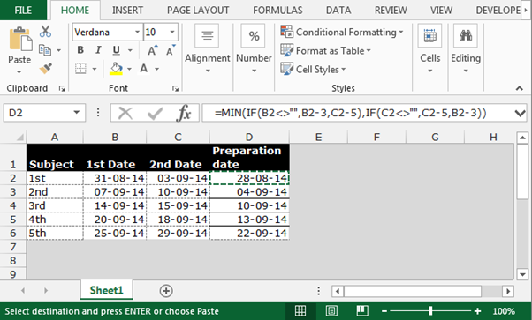Open underline style dropdown arrow
Screen dimensions: 532x320
point(130,50)
